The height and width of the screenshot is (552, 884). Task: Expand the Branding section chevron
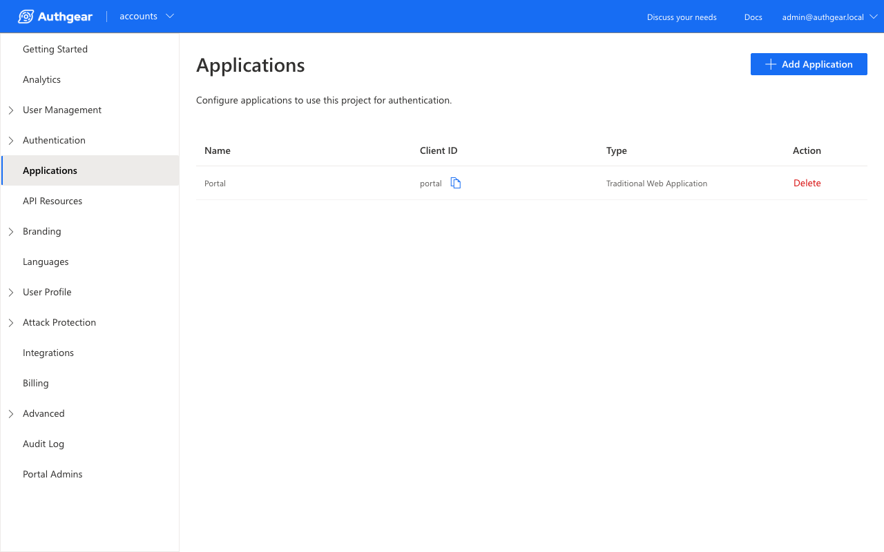(x=11, y=232)
